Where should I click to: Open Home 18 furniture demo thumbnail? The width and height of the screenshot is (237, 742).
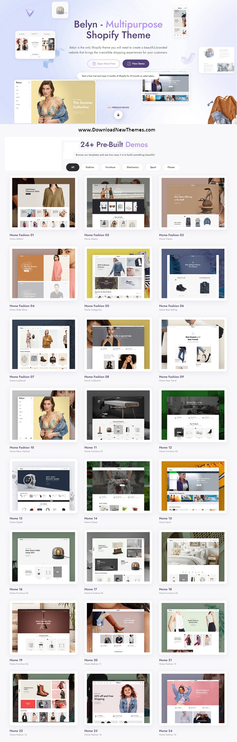coord(193,557)
